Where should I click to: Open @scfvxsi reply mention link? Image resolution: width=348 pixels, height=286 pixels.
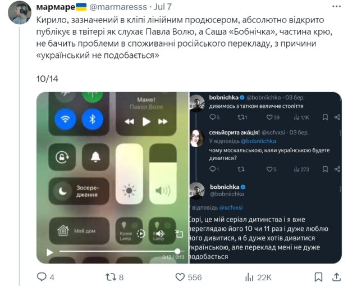click(x=231, y=207)
